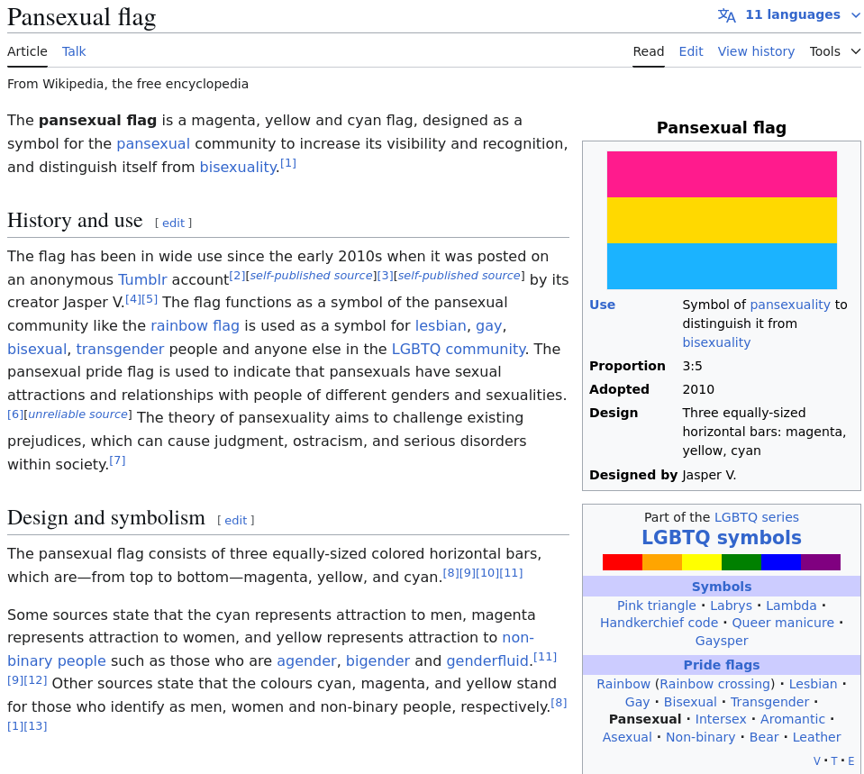Click the rainbow stripe LGBTQ symbols banner
The height and width of the screenshot is (774, 864).
(721, 562)
